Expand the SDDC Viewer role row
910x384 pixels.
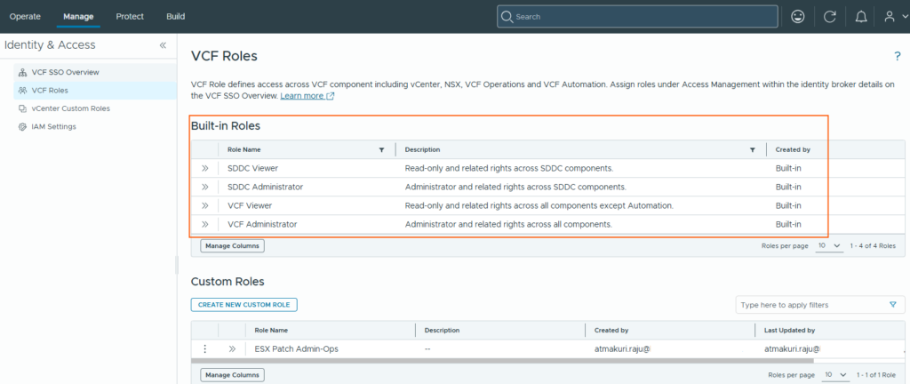point(205,168)
